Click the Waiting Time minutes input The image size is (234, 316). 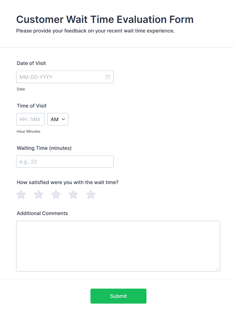pos(65,162)
